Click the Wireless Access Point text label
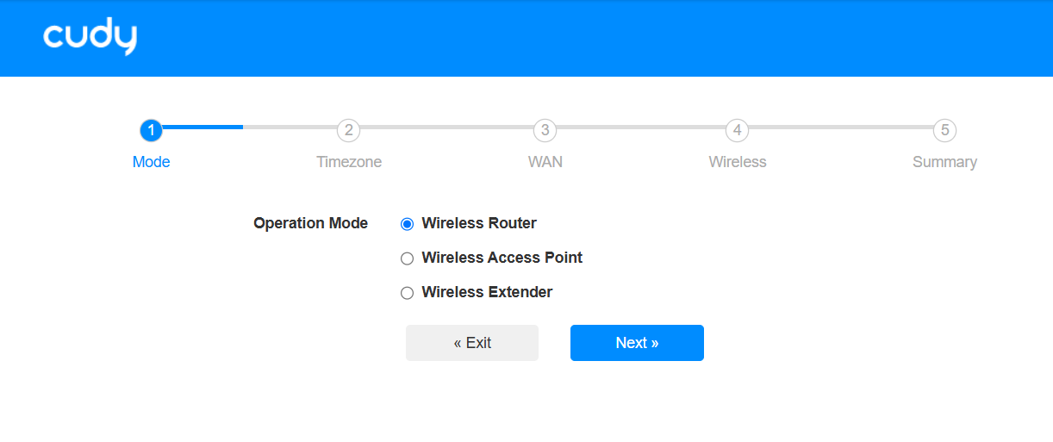This screenshot has width=1053, height=442. coord(502,258)
